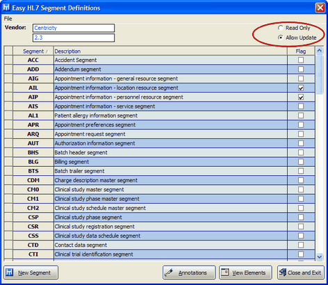Select the BLG Billing segment row

tap(159, 162)
